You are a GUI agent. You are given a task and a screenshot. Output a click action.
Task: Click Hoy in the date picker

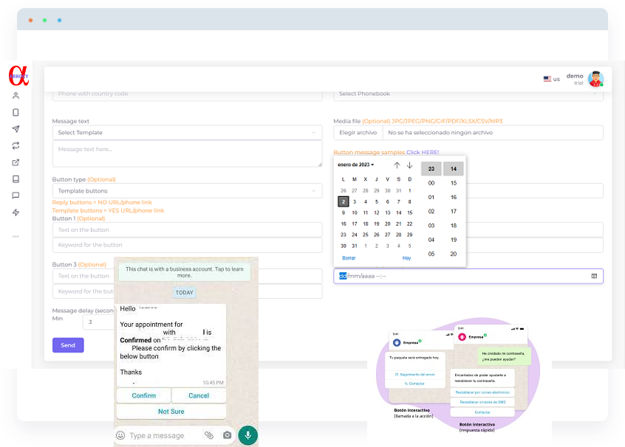tap(406, 258)
